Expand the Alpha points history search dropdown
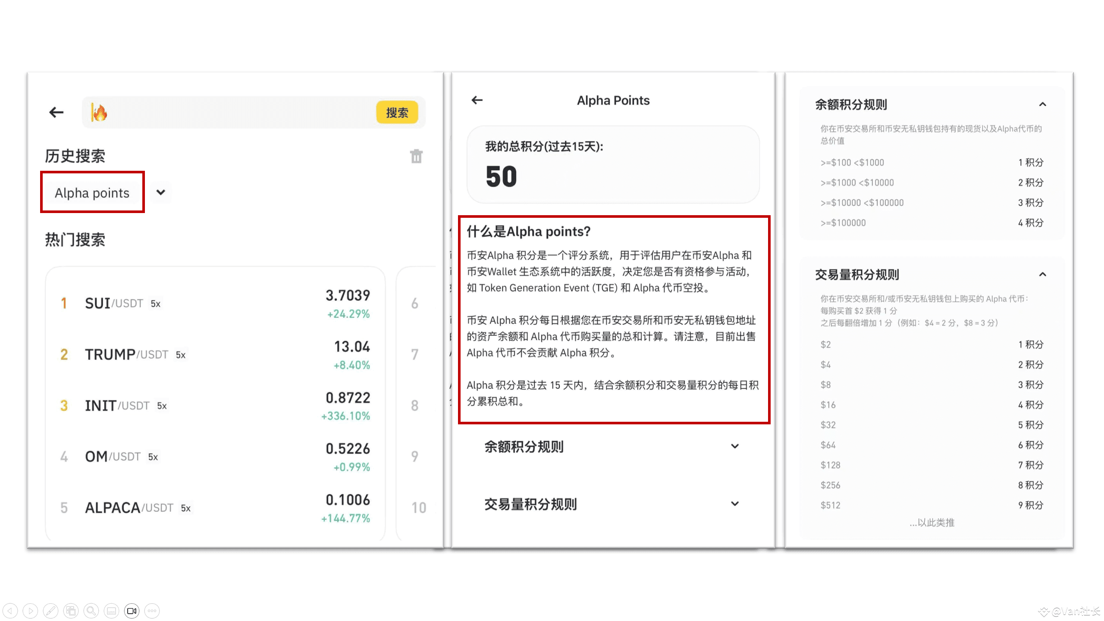Screen dimensions: 1104x621 tap(160, 193)
